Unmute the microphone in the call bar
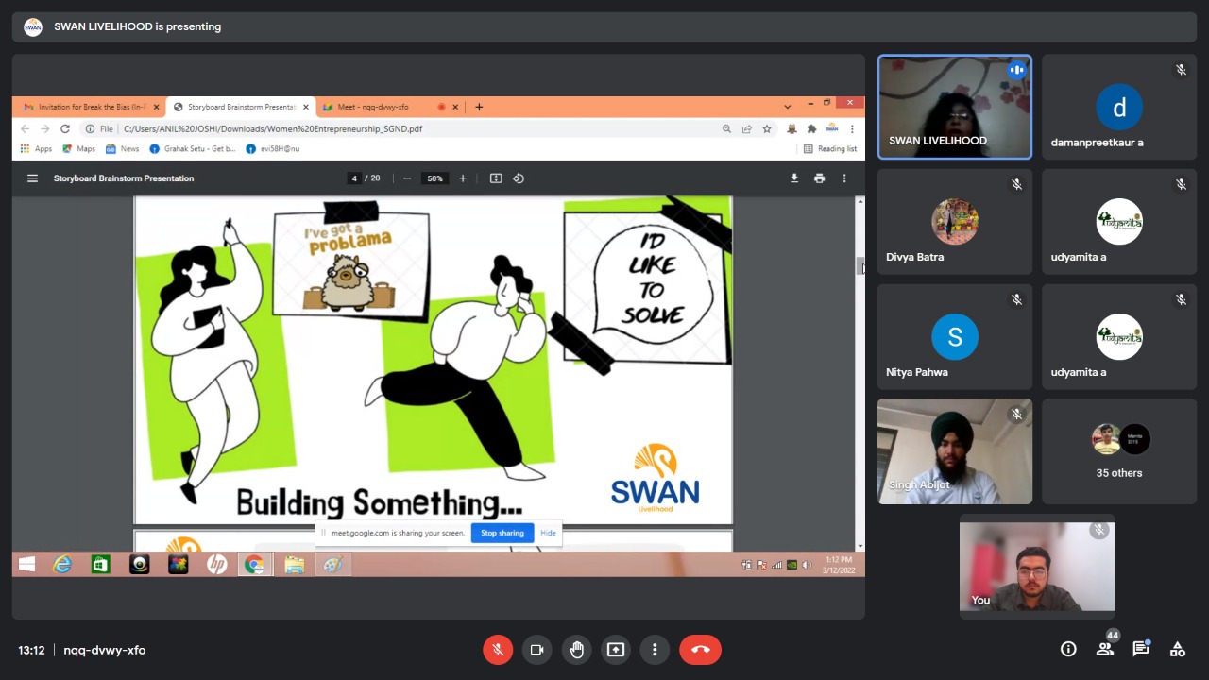 pyautogui.click(x=498, y=650)
